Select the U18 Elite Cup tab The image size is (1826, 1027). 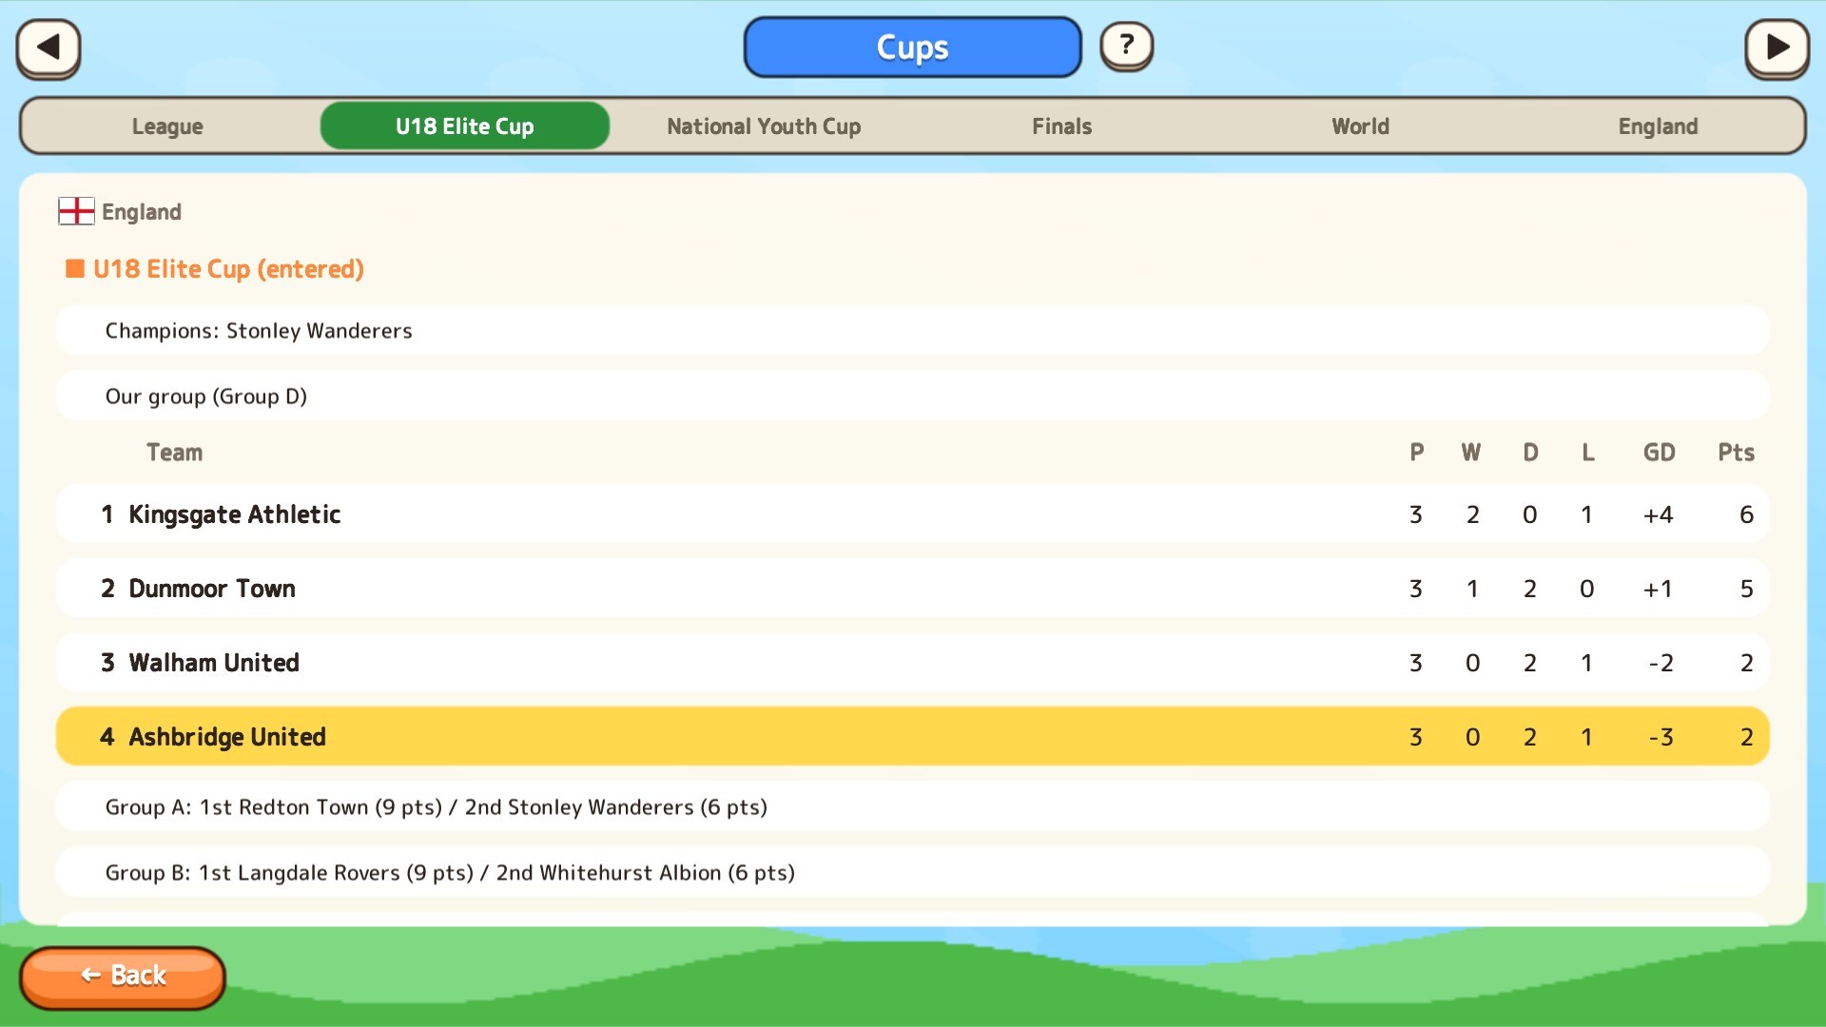pos(465,126)
